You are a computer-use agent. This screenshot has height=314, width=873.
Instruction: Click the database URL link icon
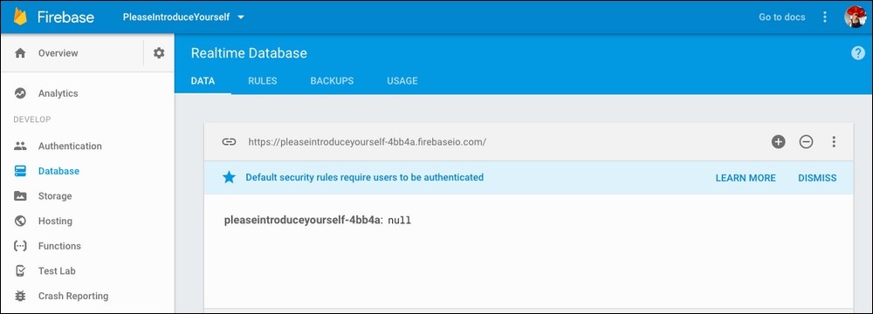(229, 142)
